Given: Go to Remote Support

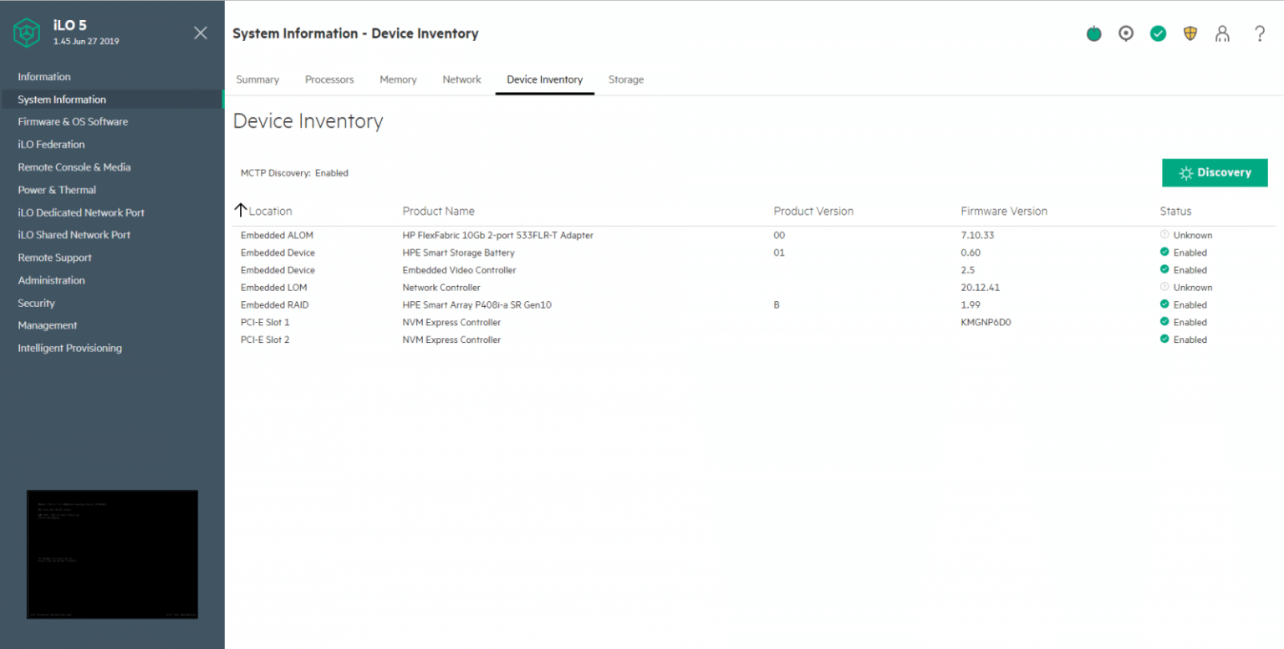Looking at the screenshot, I should (55, 258).
